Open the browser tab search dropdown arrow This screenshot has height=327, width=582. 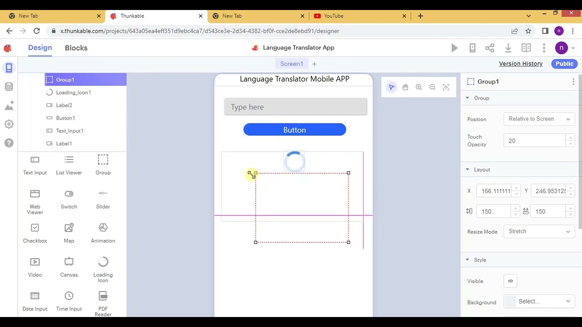[528, 16]
